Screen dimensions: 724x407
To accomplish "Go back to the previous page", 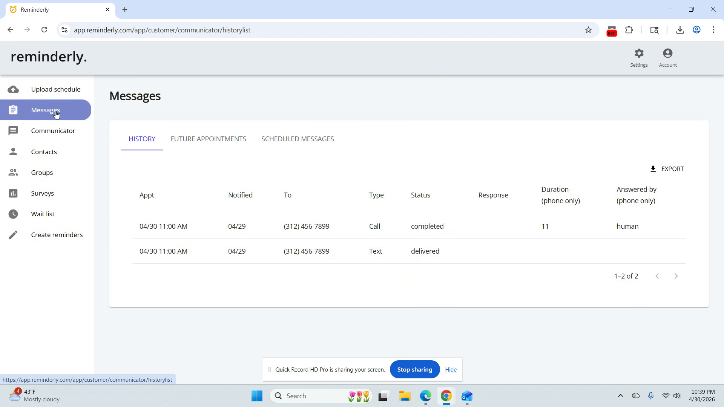I will (x=10, y=30).
